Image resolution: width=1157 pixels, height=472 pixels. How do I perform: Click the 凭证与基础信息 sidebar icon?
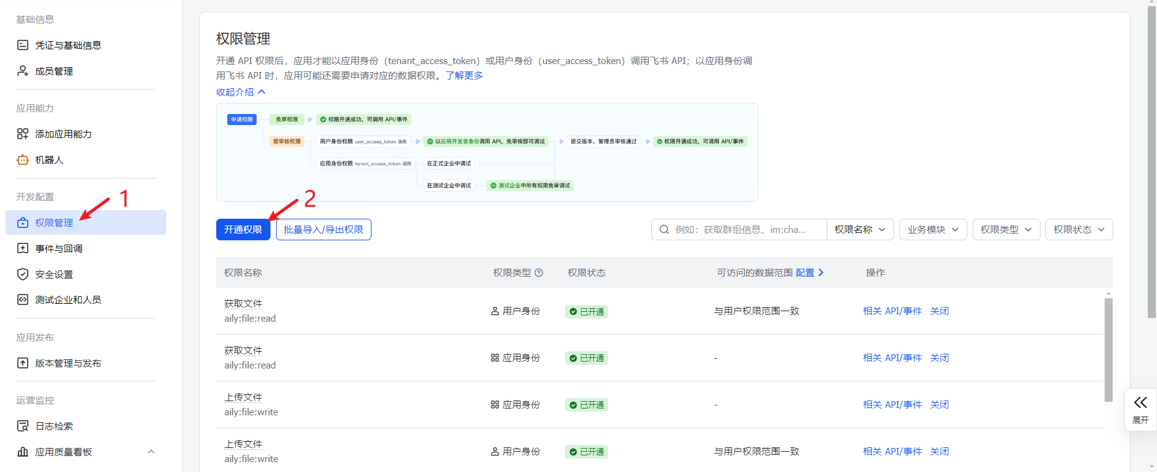[x=23, y=45]
